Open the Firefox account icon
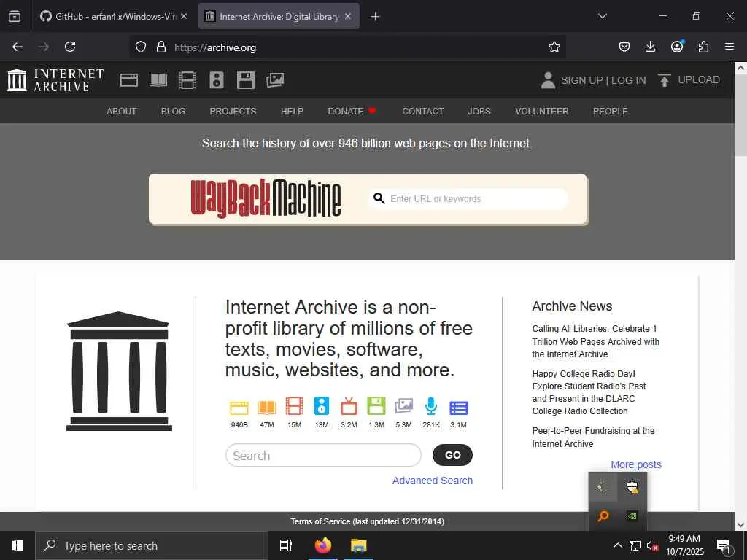Viewport: 747px width, 560px height. tap(677, 46)
